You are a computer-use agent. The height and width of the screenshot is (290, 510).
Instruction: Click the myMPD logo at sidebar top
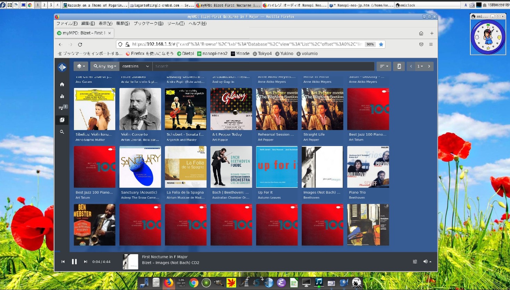[62, 67]
